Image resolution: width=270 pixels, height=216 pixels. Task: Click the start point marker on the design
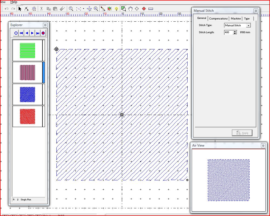56,49
